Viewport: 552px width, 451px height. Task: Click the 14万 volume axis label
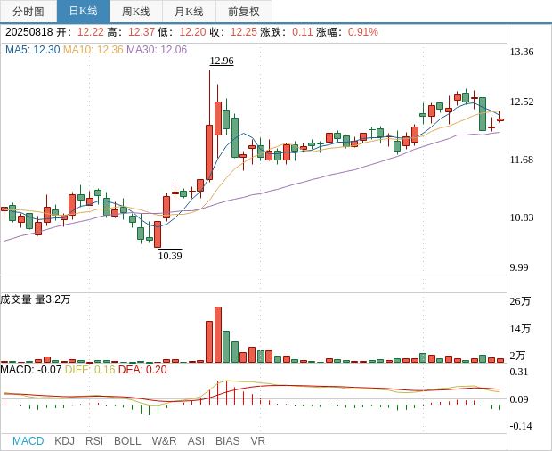coord(520,329)
